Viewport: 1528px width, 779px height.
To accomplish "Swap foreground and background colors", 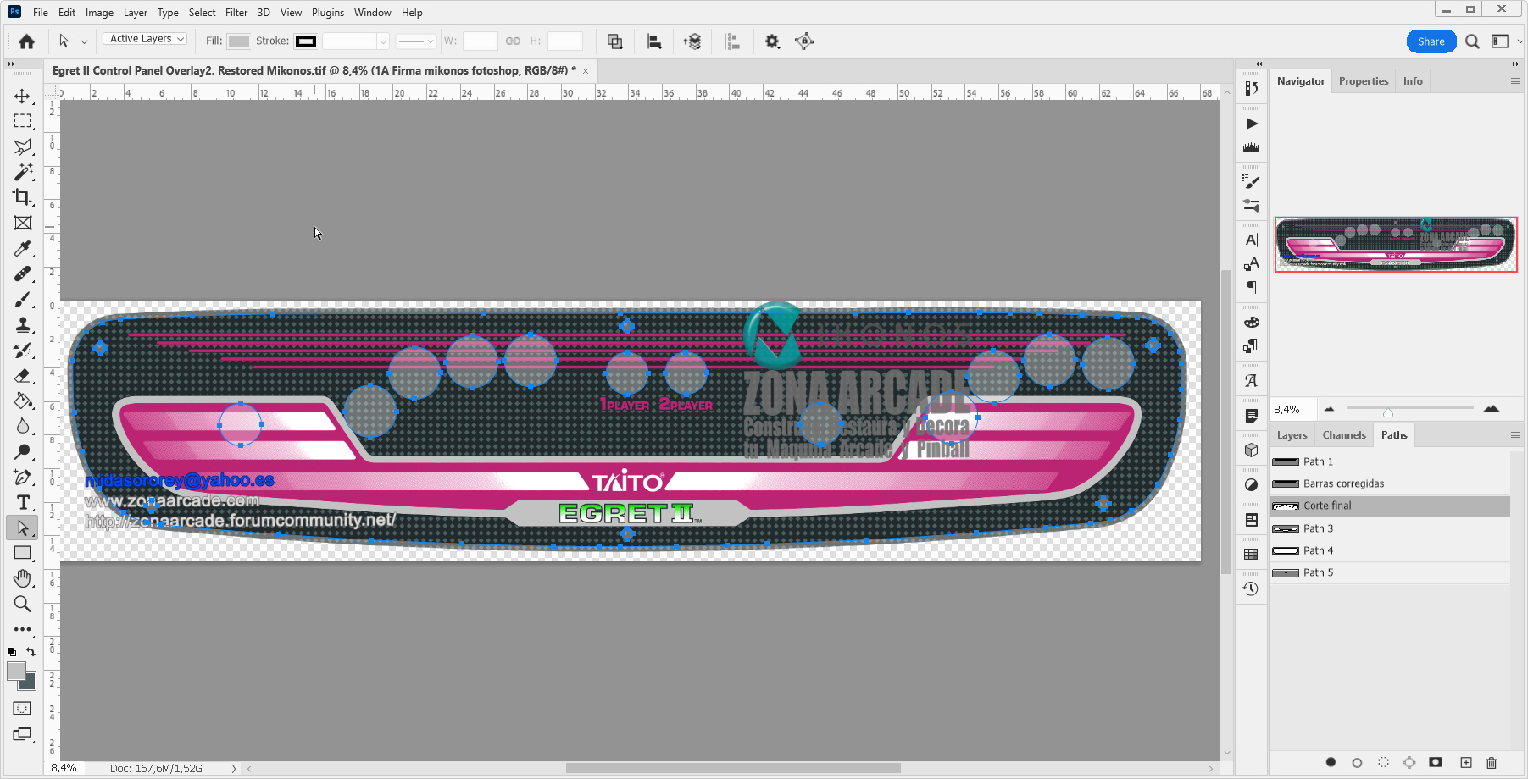I will (31, 652).
